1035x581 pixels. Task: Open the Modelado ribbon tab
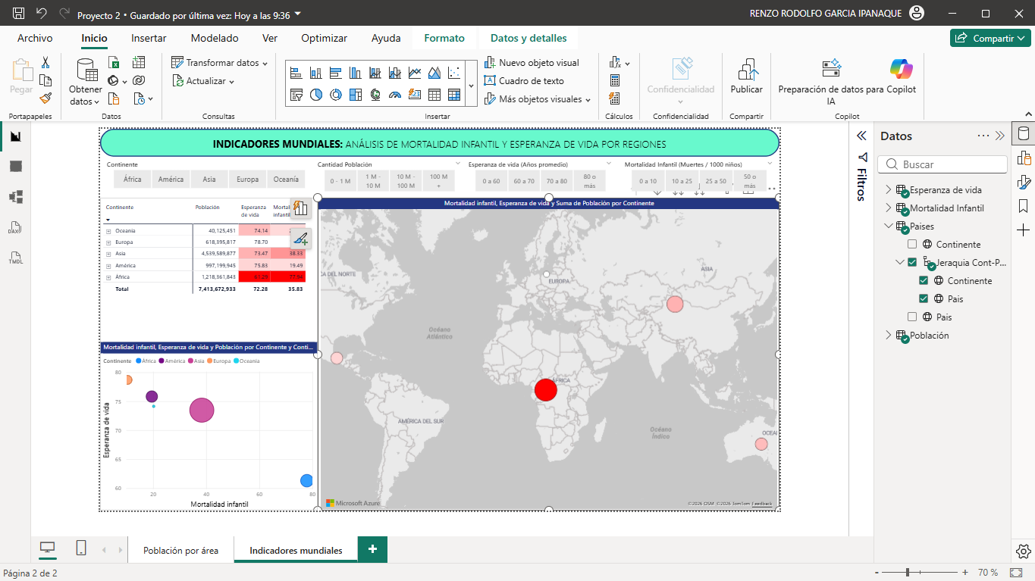click(215, 38)
